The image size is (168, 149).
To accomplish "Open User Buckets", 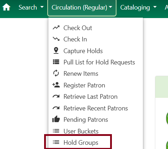I will click(96, 131).
